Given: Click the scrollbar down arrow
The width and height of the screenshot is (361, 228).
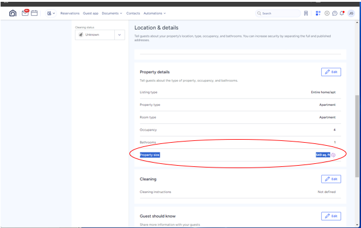Looking at the screenshot, I should click(357, 225).
